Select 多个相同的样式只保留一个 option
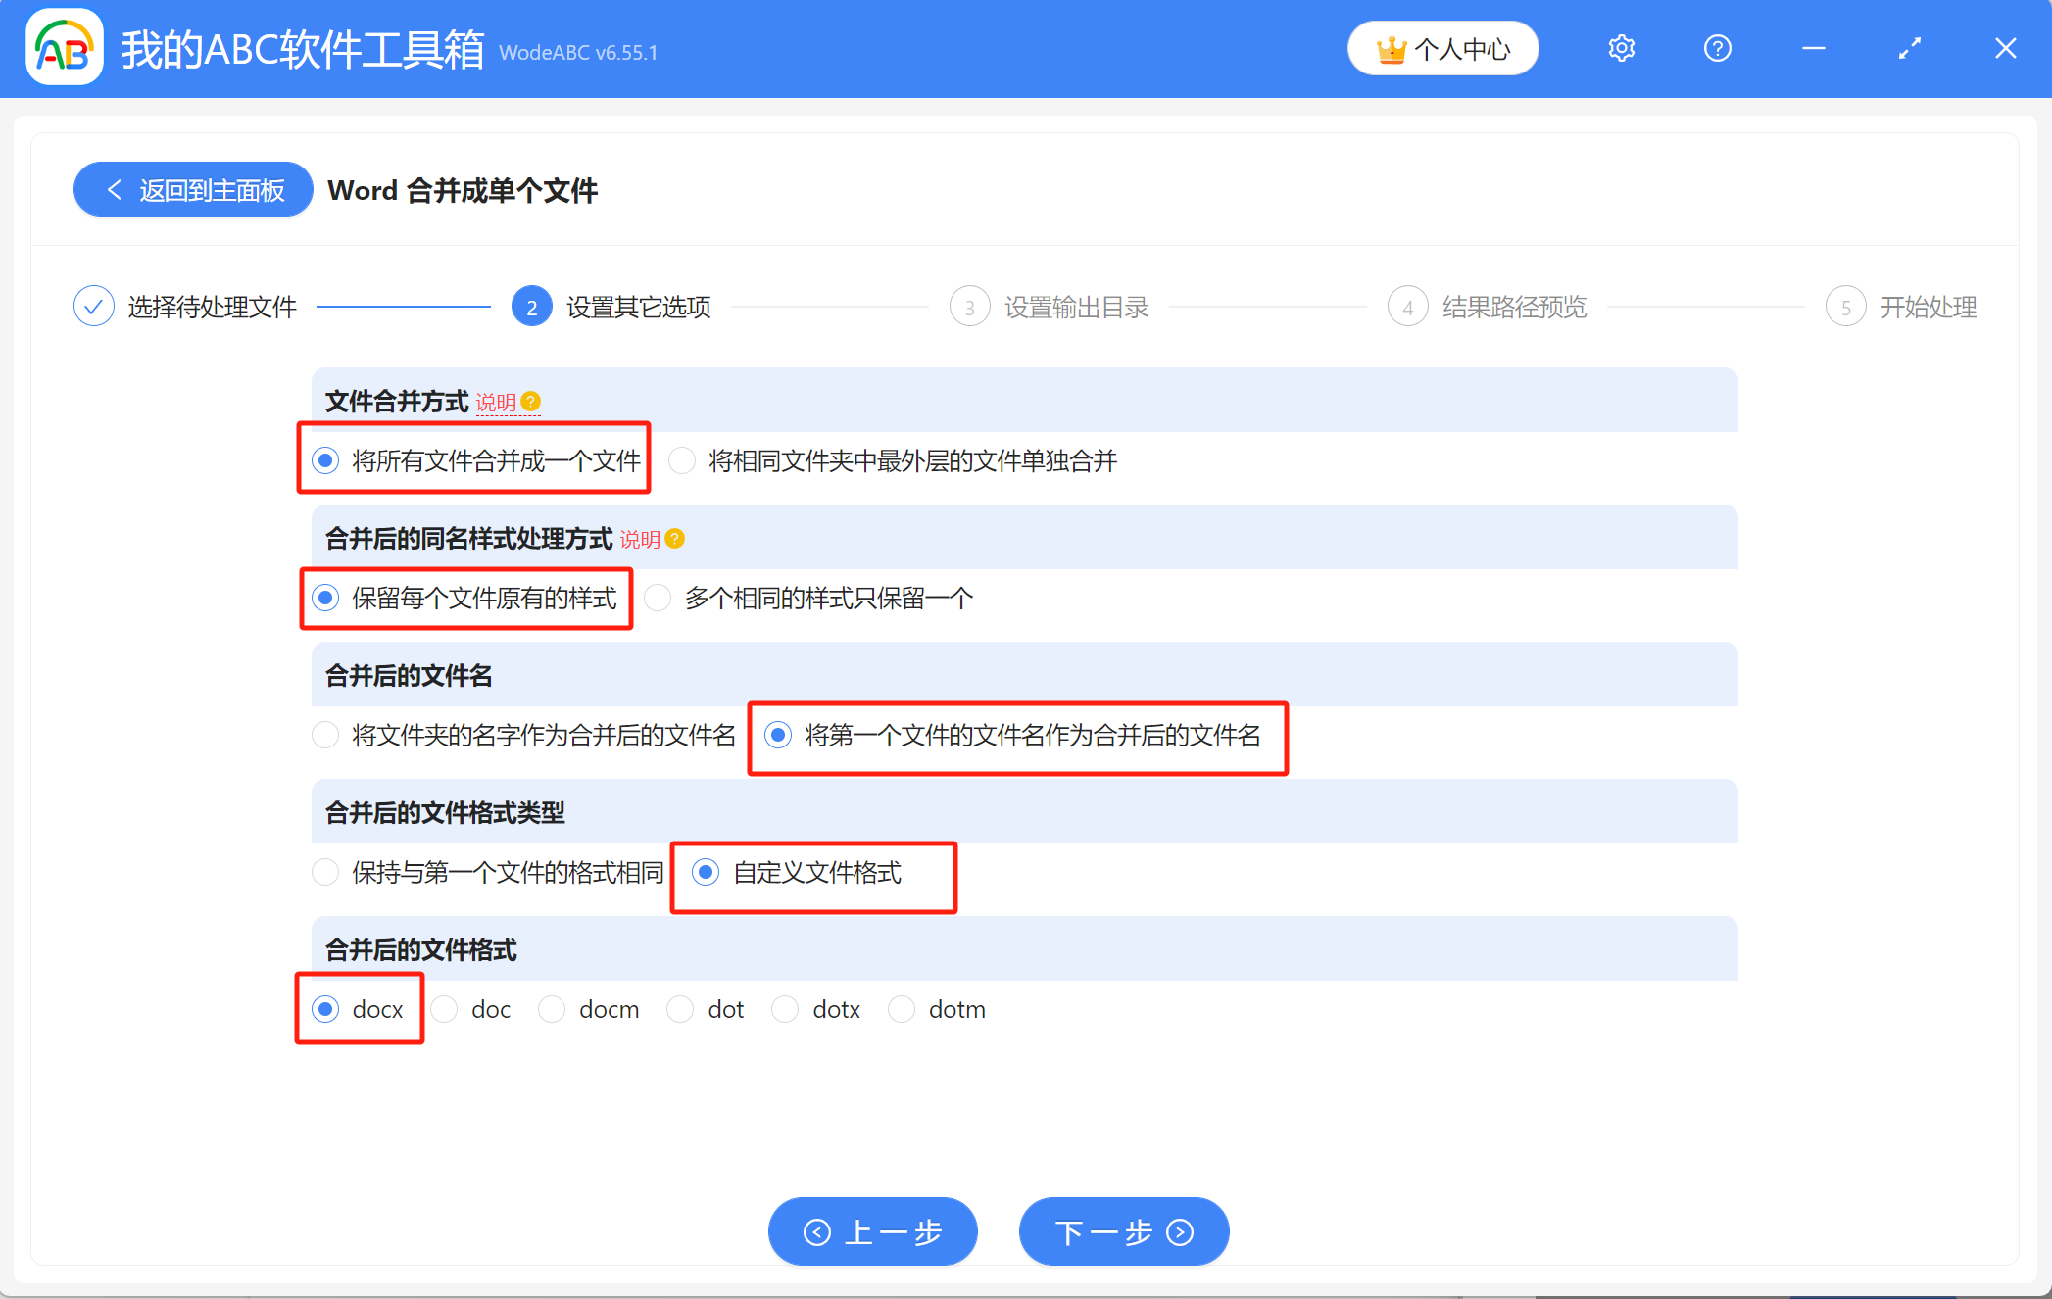 coord(659,598)
